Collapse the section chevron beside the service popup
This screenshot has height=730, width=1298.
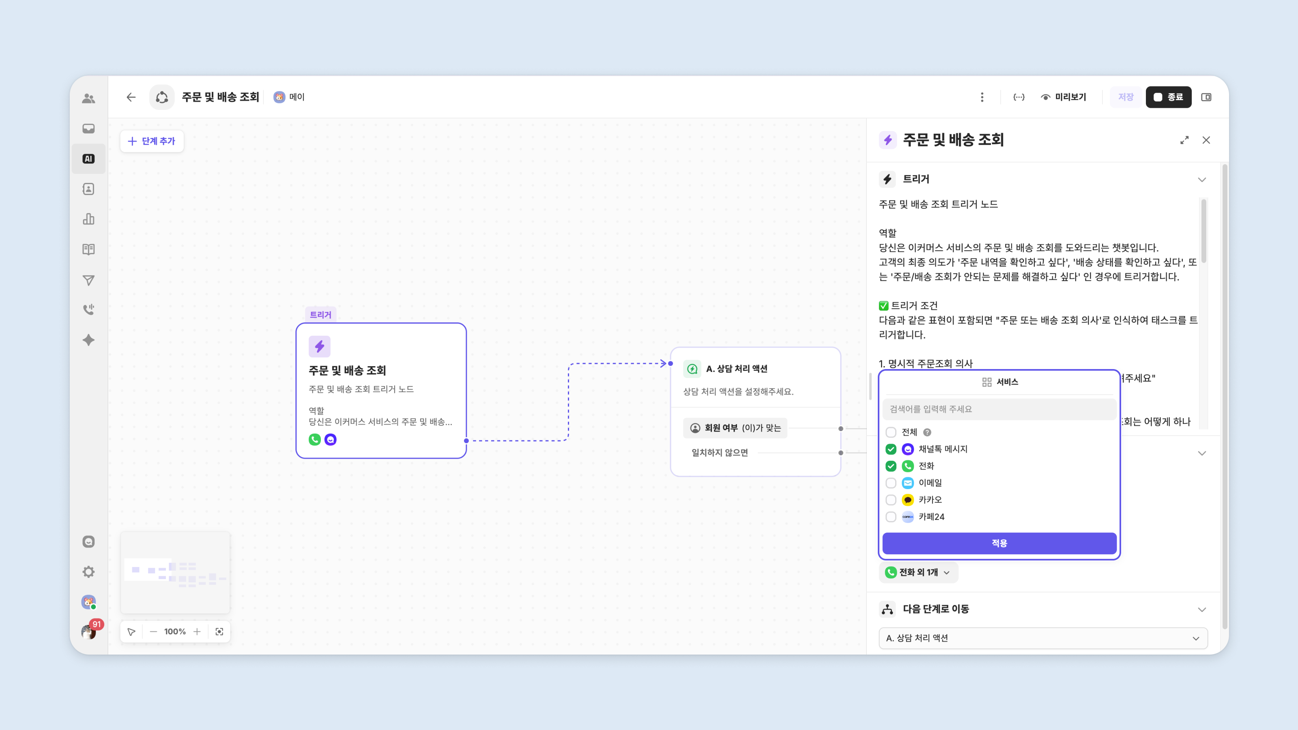pos(1202,453)
